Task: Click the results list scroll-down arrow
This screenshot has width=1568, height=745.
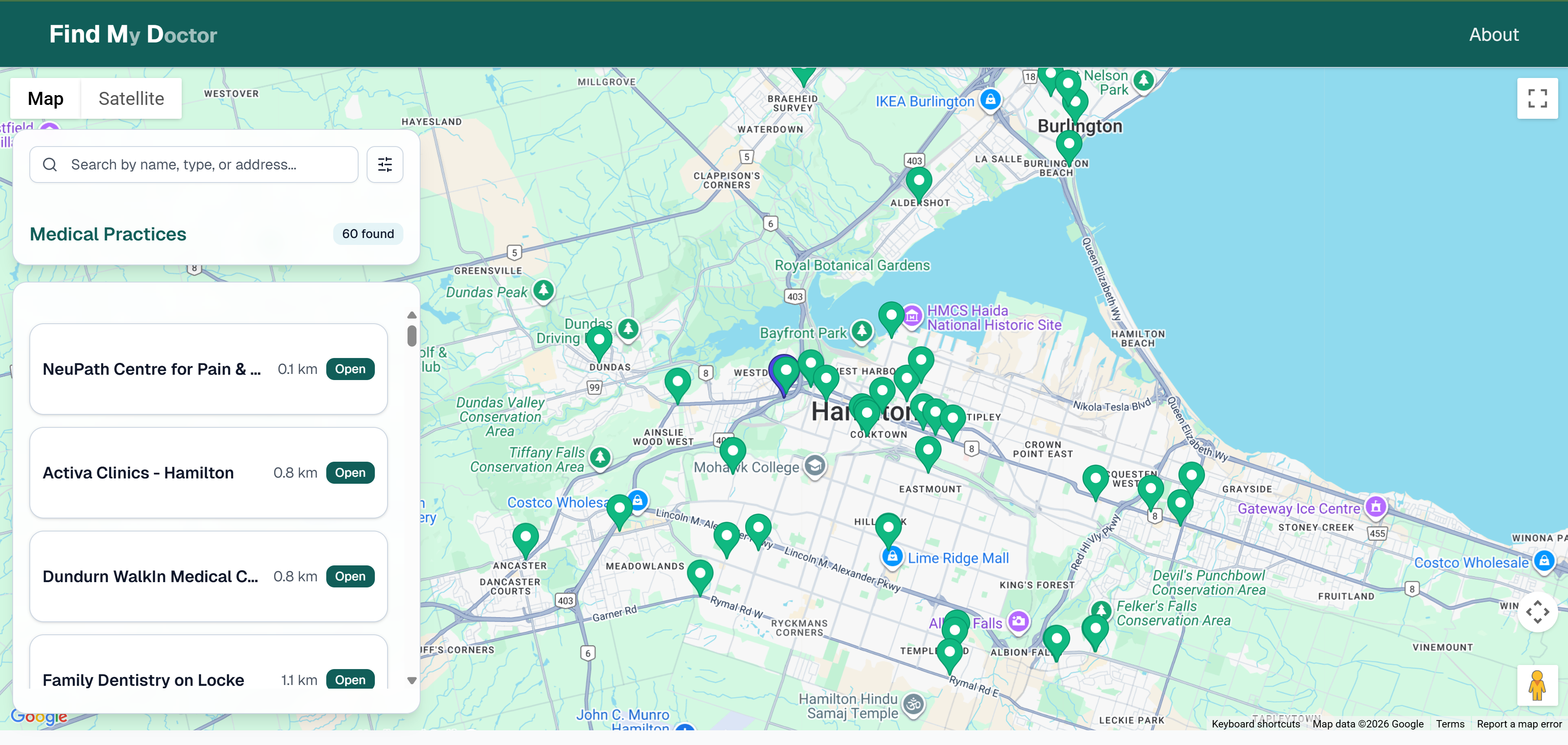Action: [x=412, y=681]
